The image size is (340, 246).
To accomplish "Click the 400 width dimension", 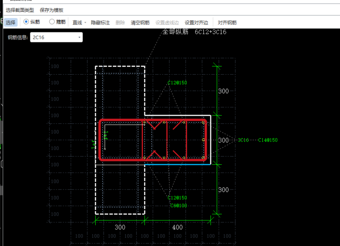I will coord(178,227).
